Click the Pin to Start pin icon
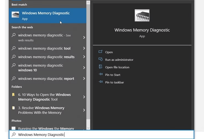Screen dimensions: 204x139 click(x=100, y=75)
